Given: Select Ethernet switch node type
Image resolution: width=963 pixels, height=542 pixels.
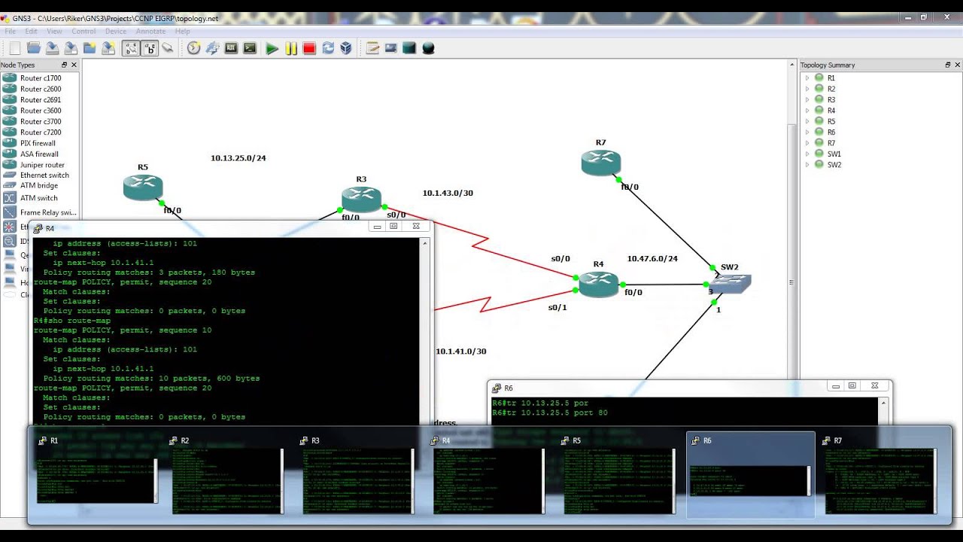Looking at the screenshot, I should click(44, 175).
